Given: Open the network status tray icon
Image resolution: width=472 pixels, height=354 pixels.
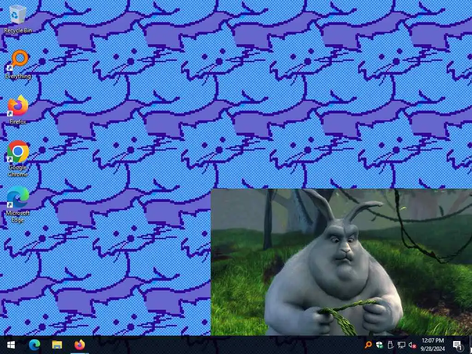Looking at the screenshot, I should click(x=401, y=345).
